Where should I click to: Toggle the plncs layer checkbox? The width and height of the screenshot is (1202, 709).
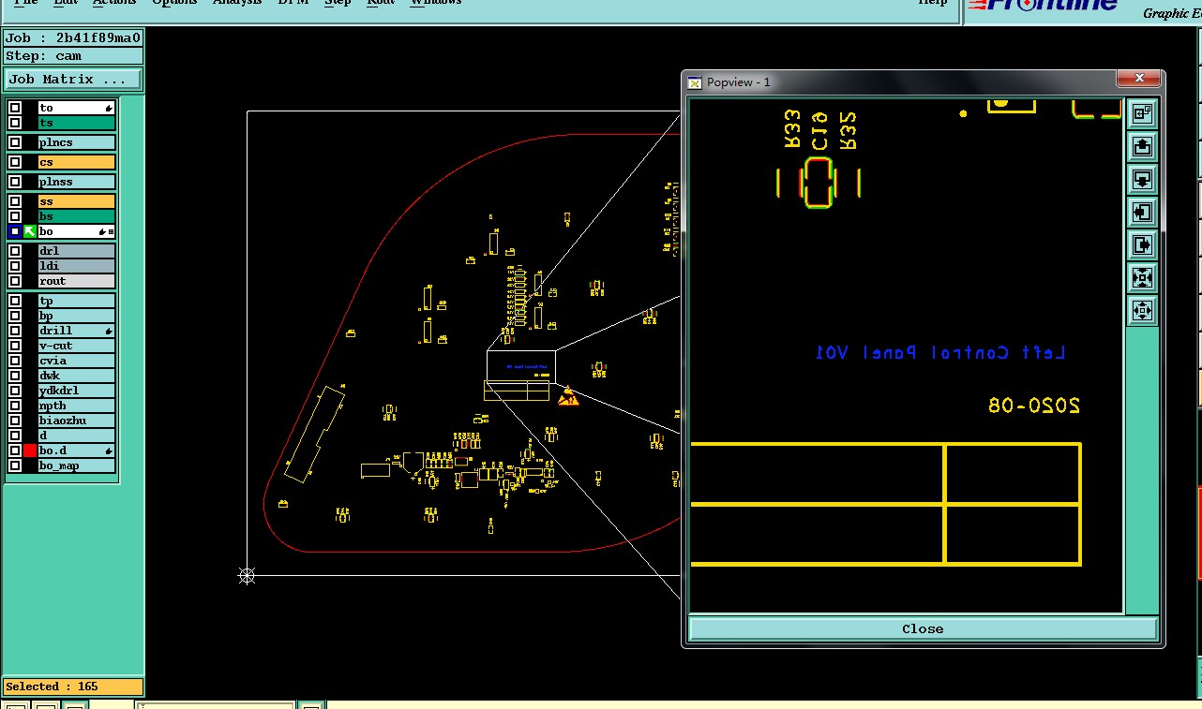15,142
